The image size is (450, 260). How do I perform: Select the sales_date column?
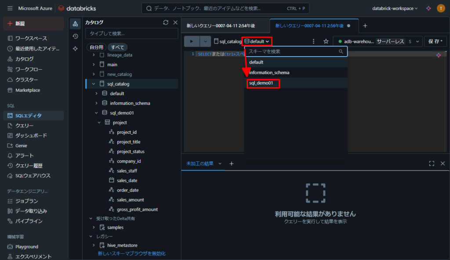click(x=127, y=180)
